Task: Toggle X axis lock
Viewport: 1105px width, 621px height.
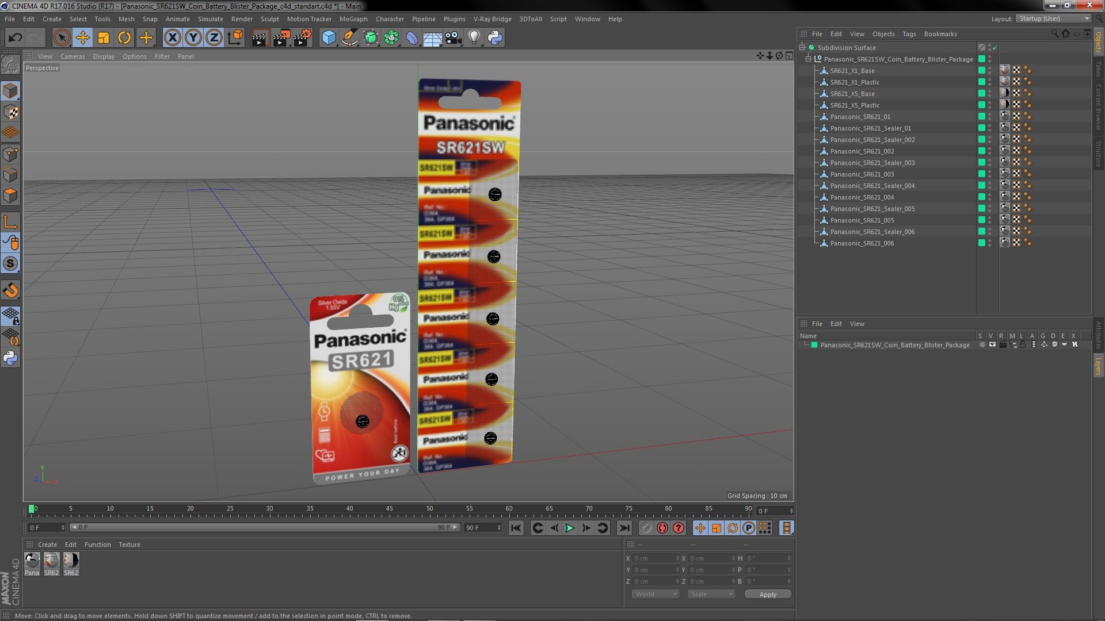Action: (172, 38)
